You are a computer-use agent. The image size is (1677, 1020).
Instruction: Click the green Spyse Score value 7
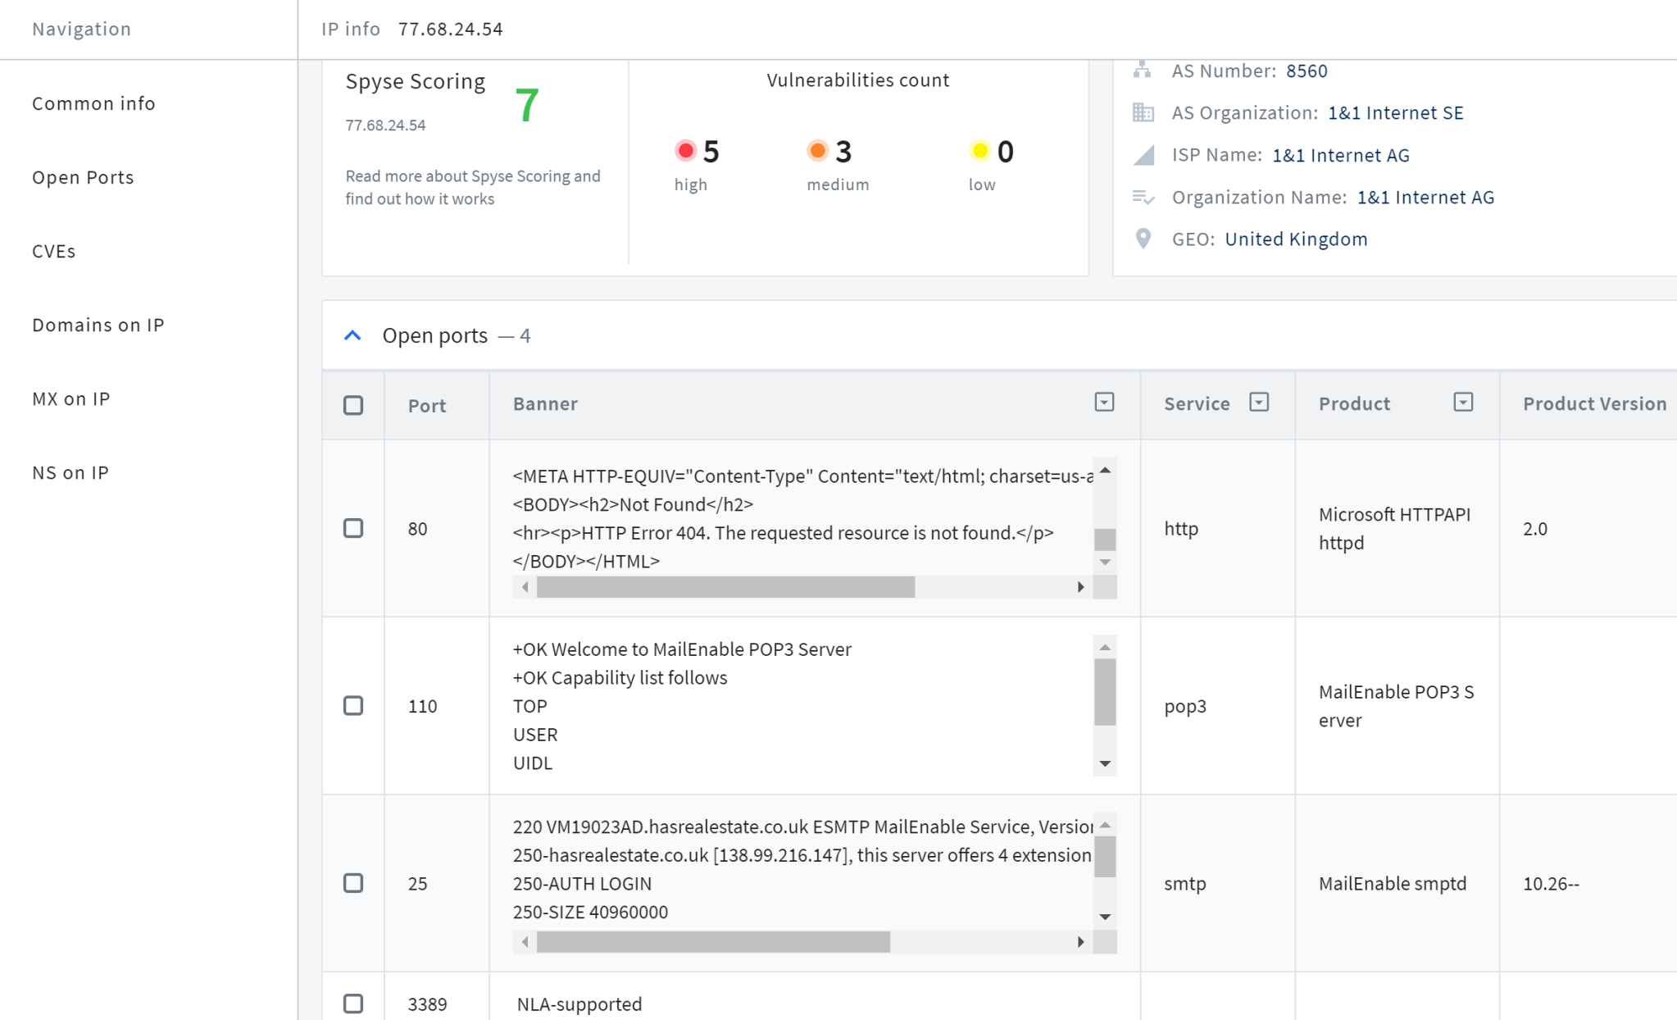pos(525,105)
